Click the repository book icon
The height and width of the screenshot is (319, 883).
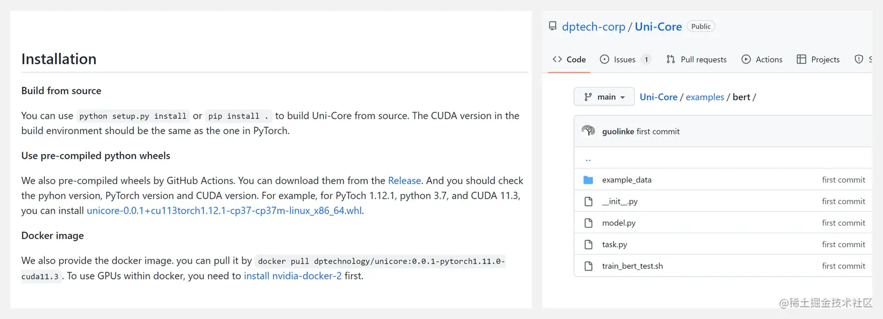(552, 26)
